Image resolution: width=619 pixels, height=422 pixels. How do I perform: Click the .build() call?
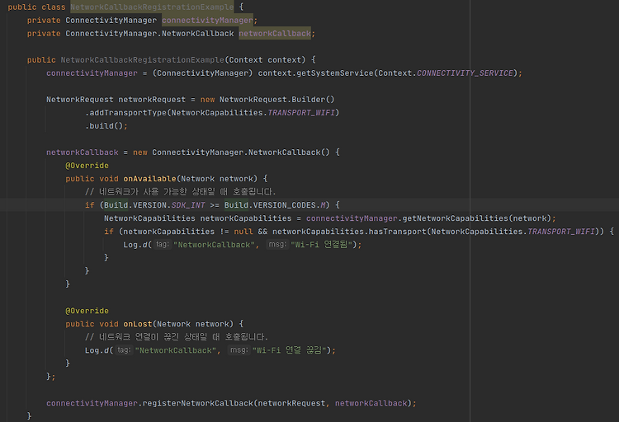[x=104, y=126]
